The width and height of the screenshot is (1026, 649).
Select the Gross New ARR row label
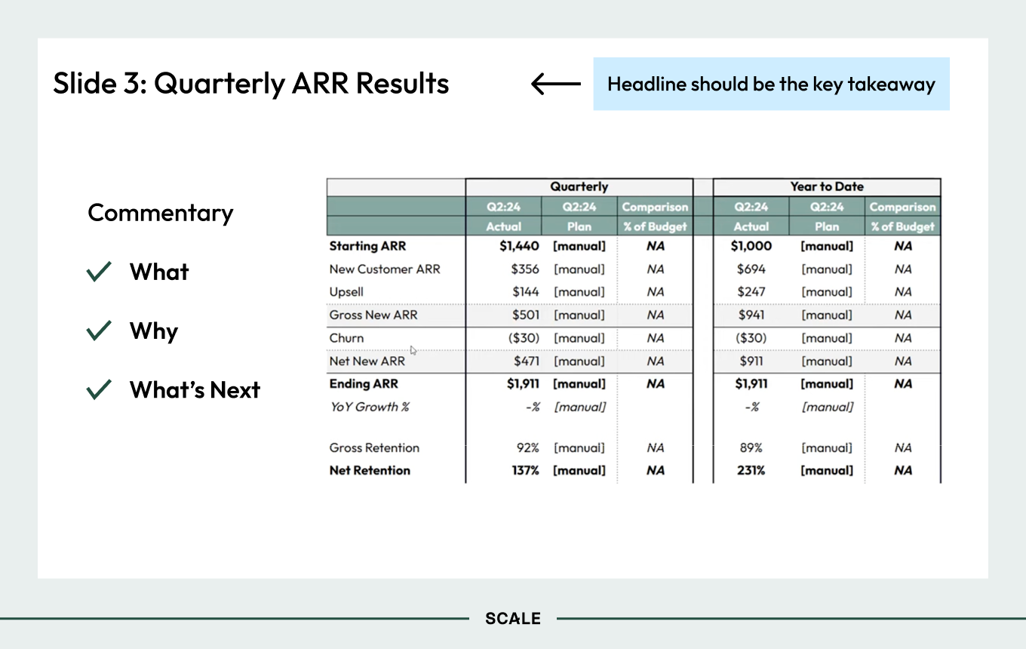373,315
